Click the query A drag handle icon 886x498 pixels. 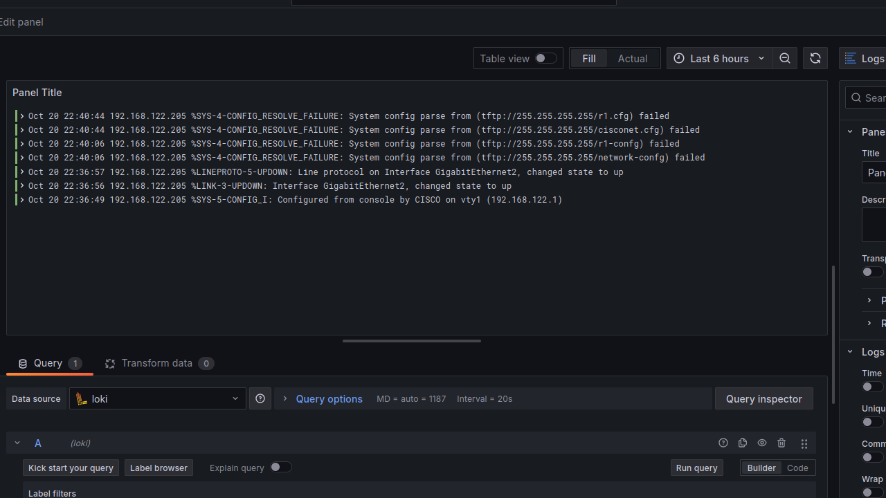pyautogui.click(x=804, y=443)
